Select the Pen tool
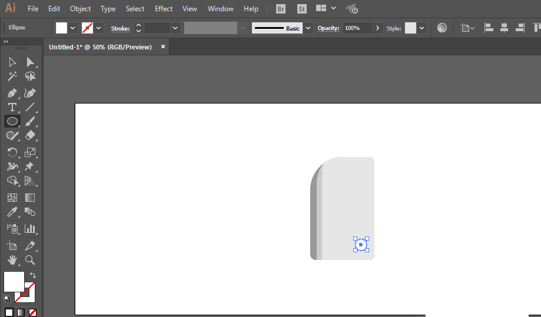541x317 pixels. [x=12, y=94]
